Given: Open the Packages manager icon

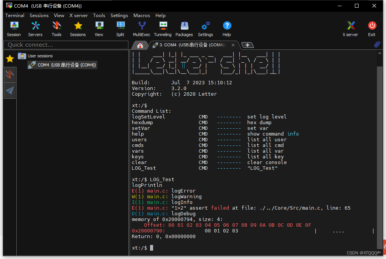Looking at the screenshot, I should tap(184, 28).
